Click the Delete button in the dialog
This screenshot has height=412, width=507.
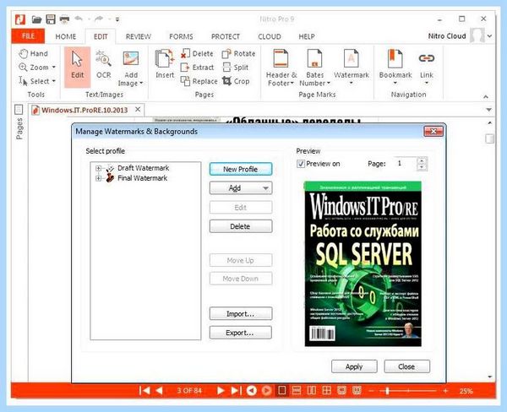241,226
